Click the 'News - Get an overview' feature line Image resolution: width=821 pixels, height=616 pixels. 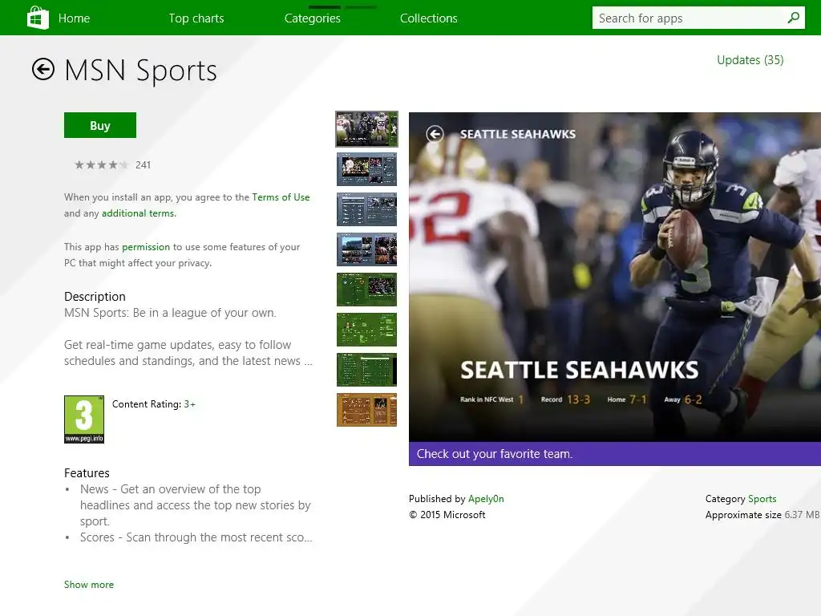tap(196, 505)
